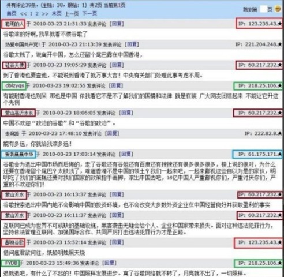Click IP 60.217.232.* on the 16:13:37 comment
The height and width of the screenshot is (277, 284).
[260, 194]
